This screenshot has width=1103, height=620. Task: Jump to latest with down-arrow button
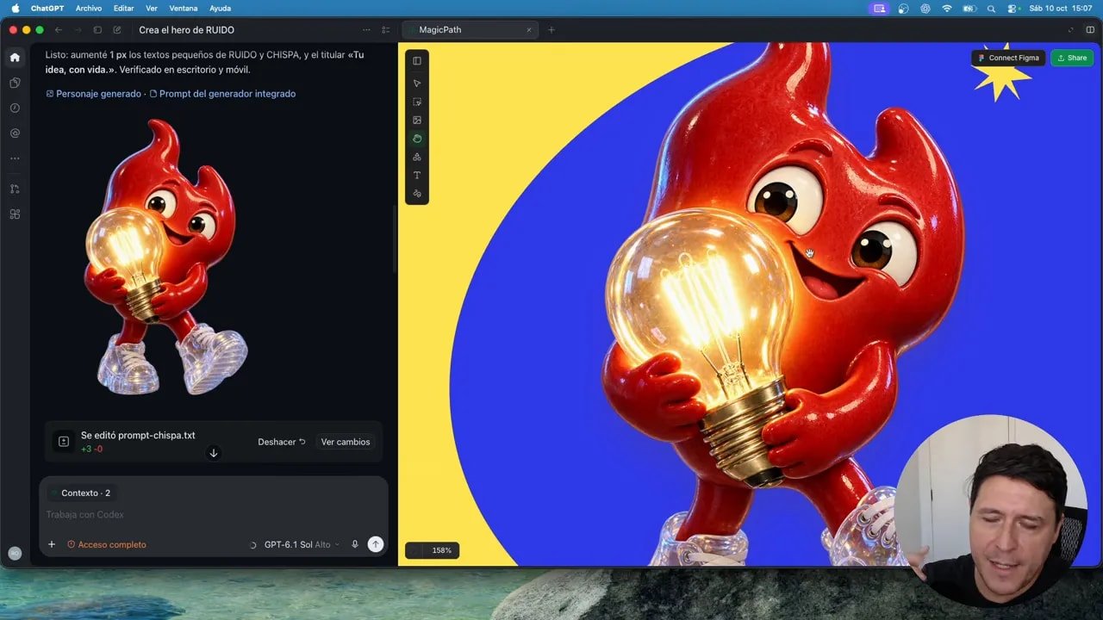tap(214, 453)
